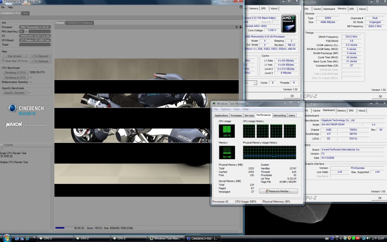Click the CINEBENCH Release 10 logo

tap(26, 110)
